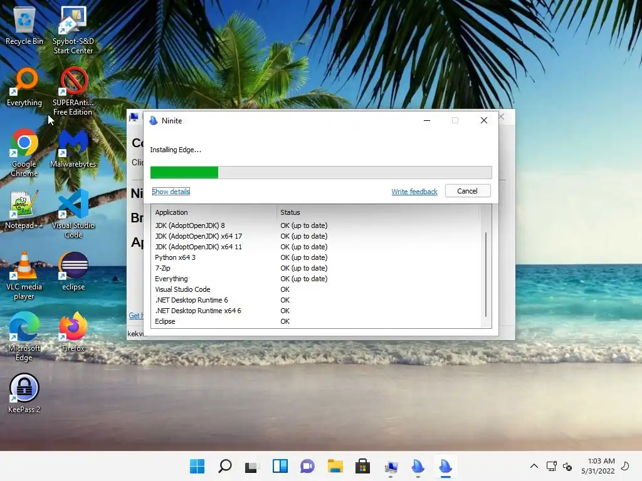Select SUPERAntiSpyware Free Edition icon

coord(73,91)
